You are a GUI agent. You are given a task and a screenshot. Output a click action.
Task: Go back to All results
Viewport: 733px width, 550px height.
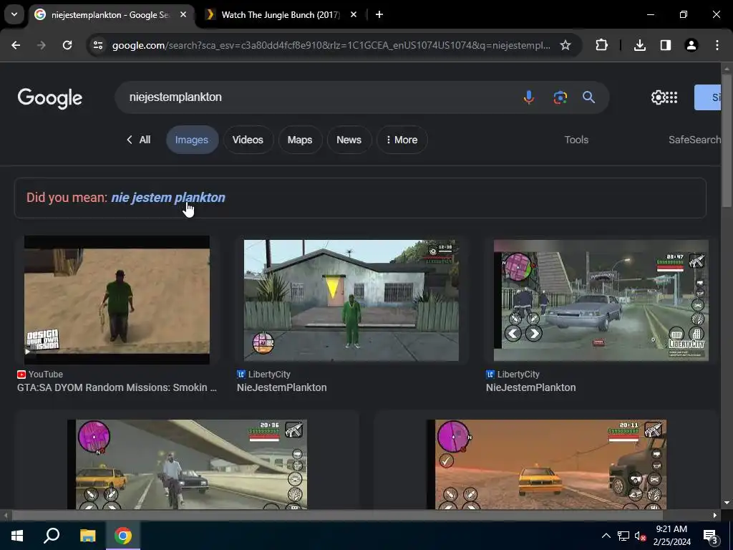[x=138, y=140]
